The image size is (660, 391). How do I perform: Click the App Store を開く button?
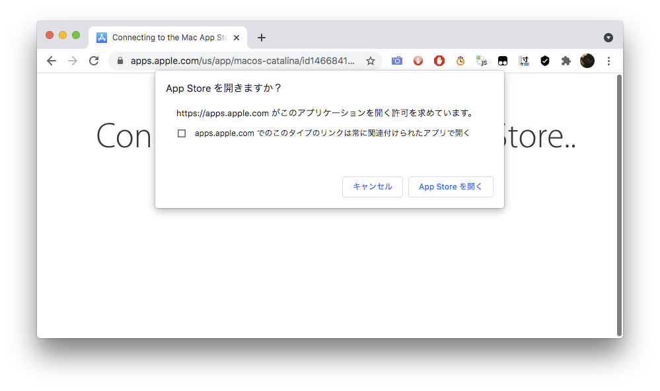[x=451, y=186]
